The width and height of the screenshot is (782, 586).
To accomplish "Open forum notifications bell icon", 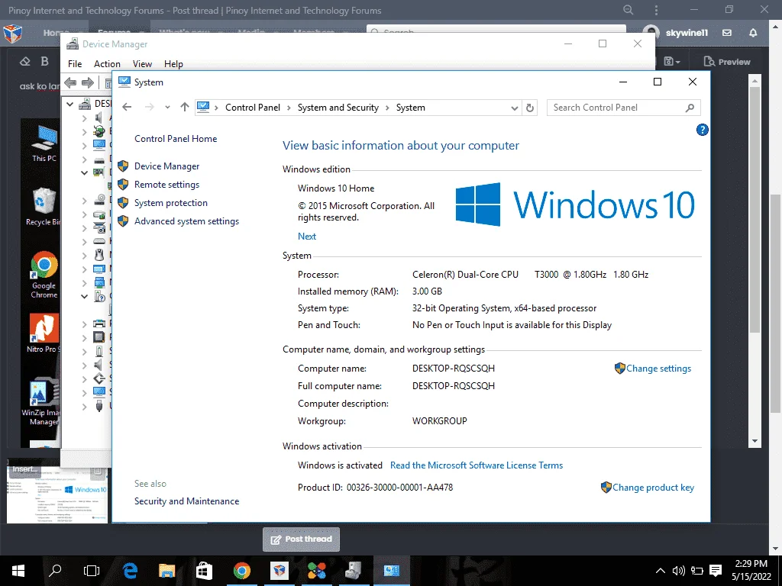I will (x=753, y=33).
